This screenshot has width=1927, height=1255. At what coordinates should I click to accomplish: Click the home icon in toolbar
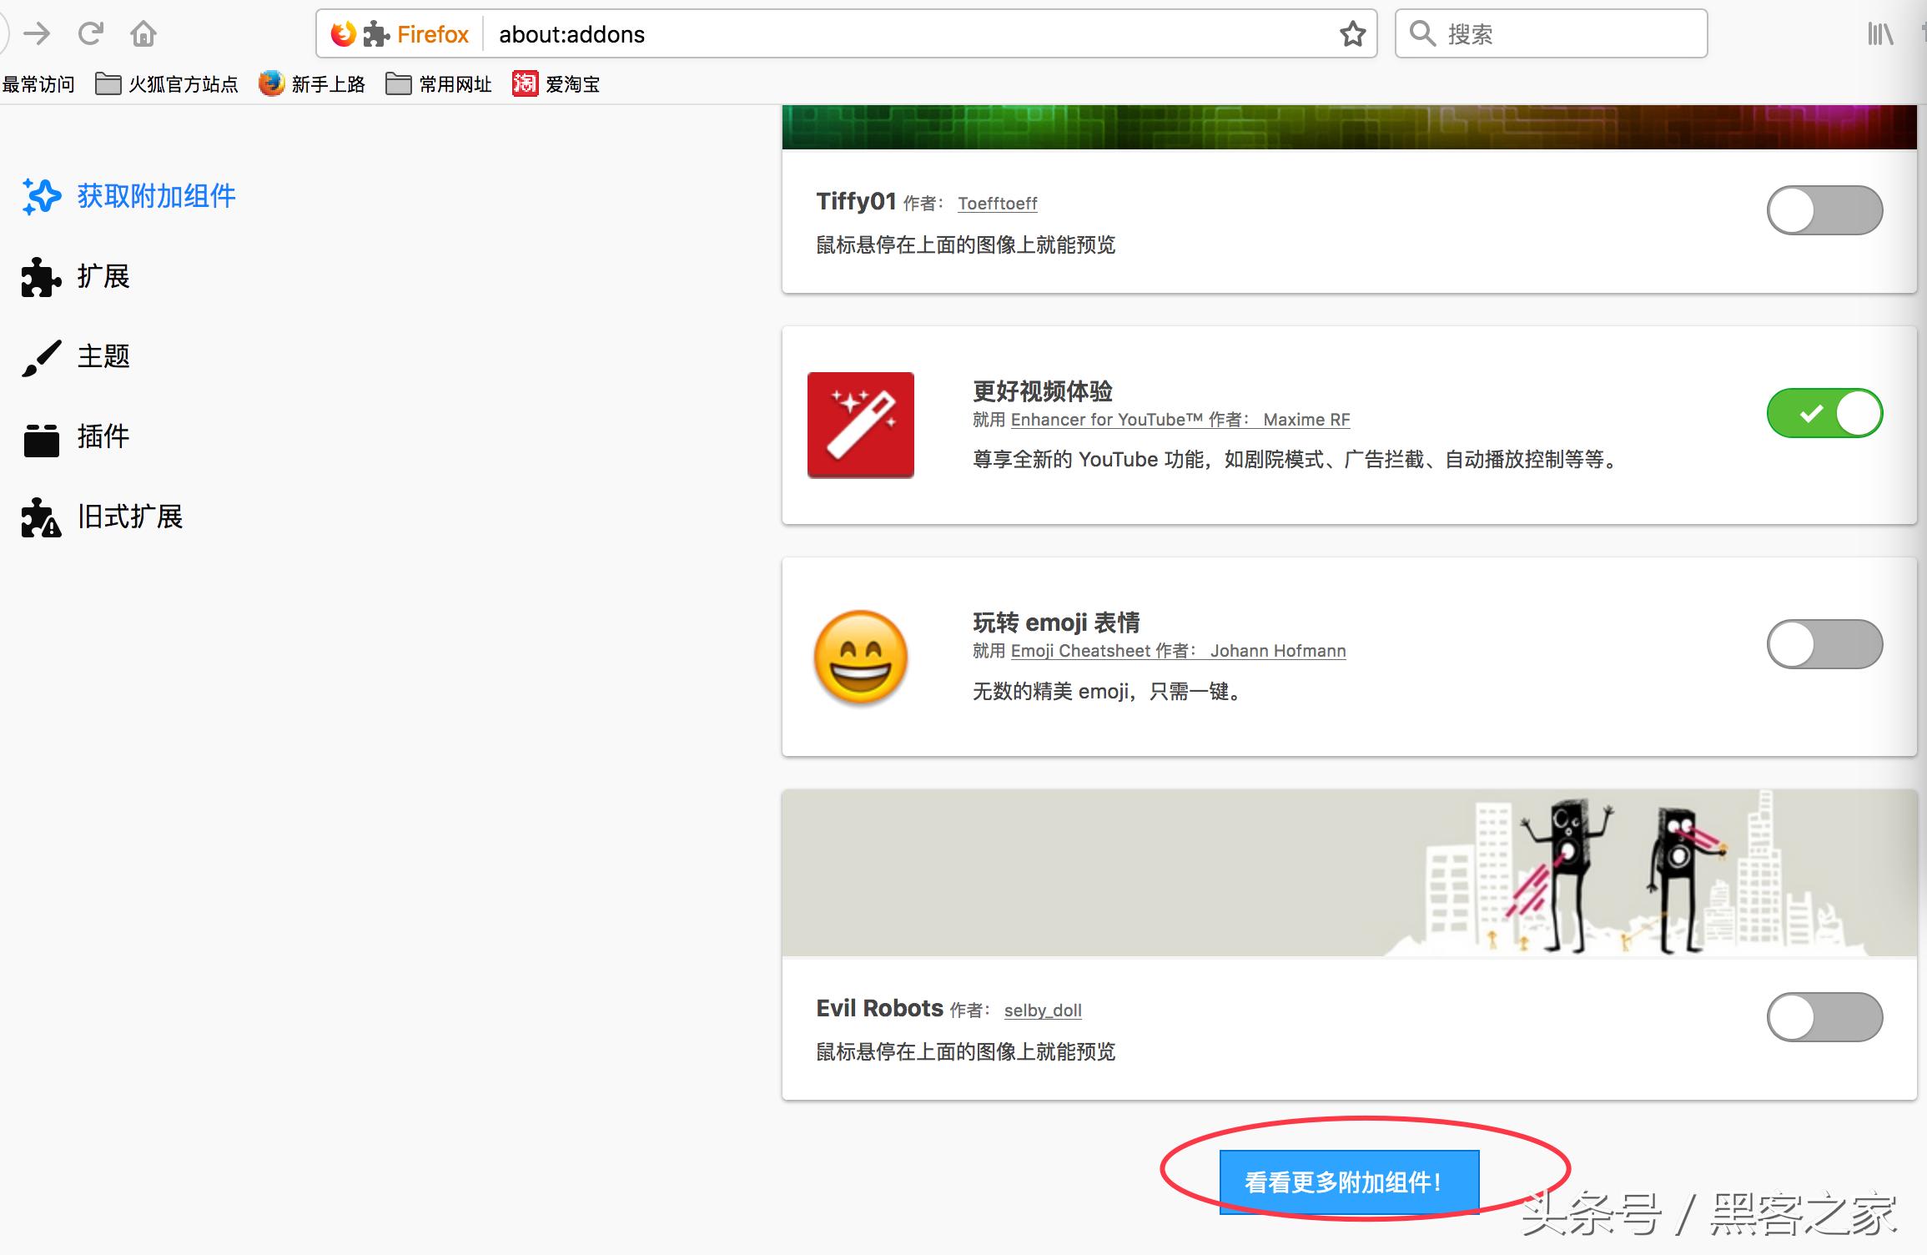click(x=143, y=33)
